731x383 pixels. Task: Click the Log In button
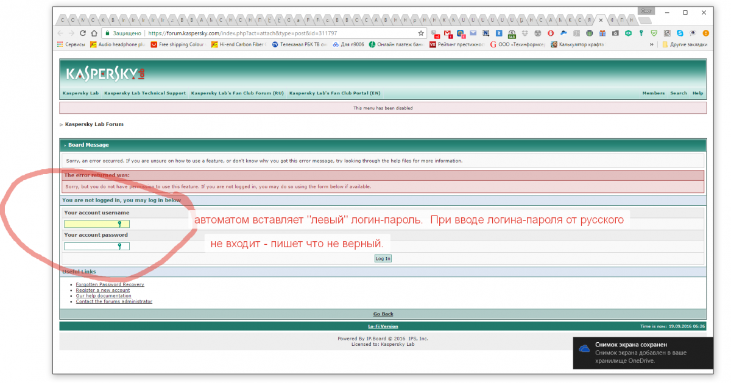[x=383, y=259]
